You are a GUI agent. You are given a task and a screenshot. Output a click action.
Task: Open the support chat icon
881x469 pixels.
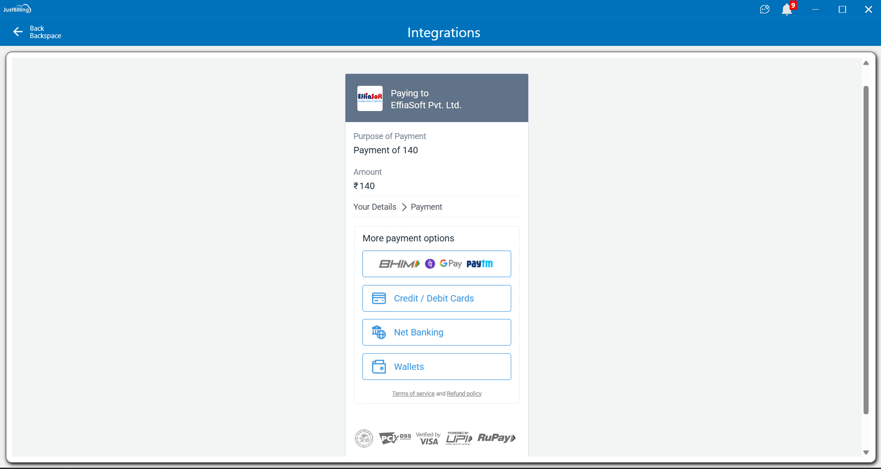[764, 10]
